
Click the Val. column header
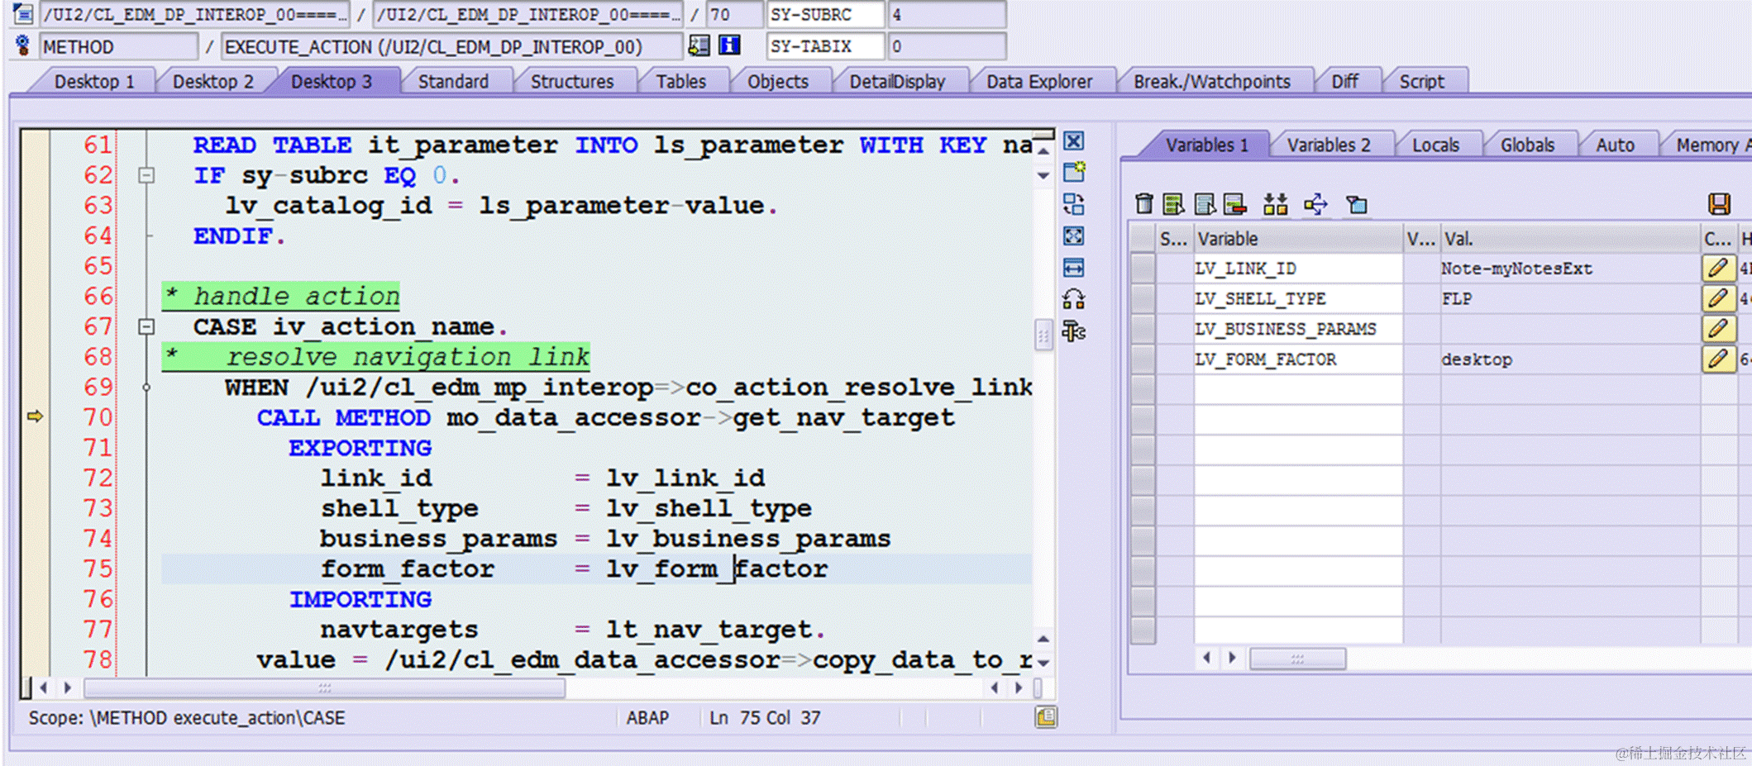tap(1570, 239)
